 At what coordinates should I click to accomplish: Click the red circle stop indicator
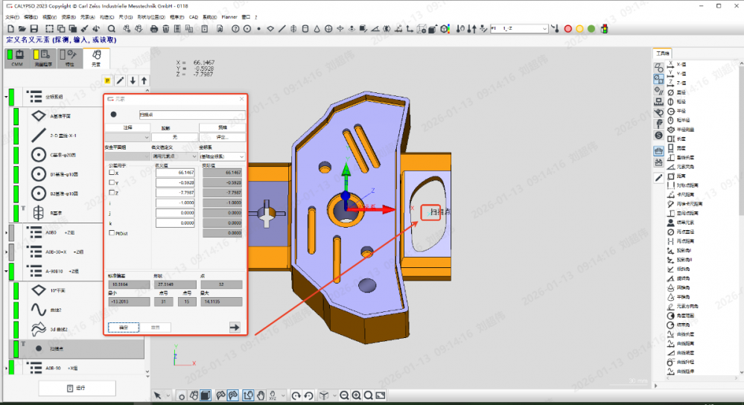coord(568,29)
